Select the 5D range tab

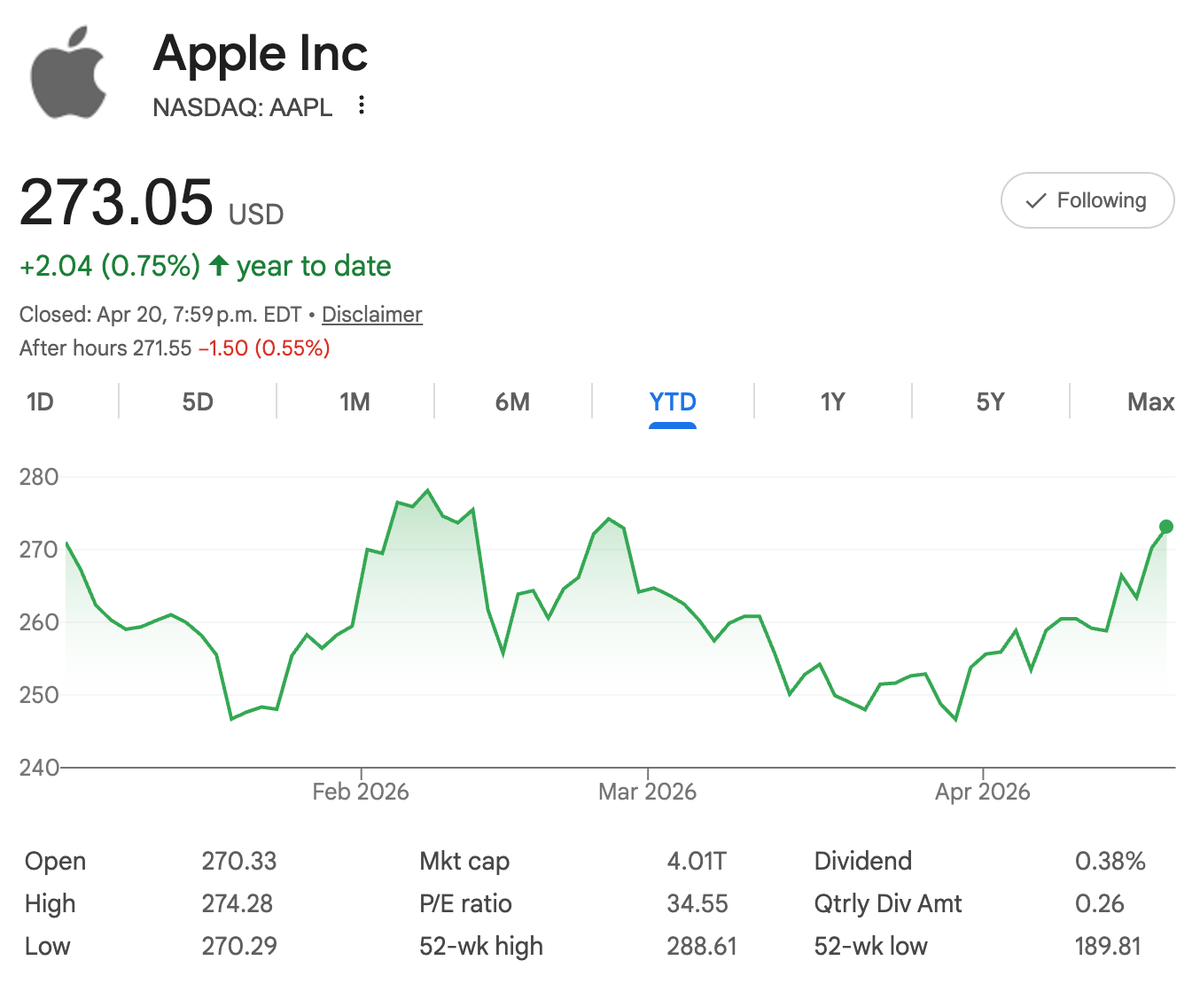198,402
